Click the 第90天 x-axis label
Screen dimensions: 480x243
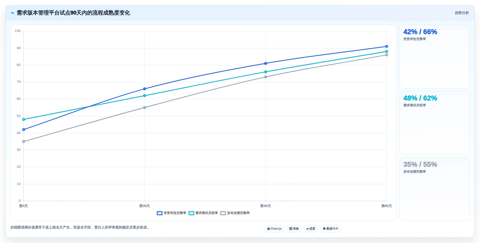point(386,206)
